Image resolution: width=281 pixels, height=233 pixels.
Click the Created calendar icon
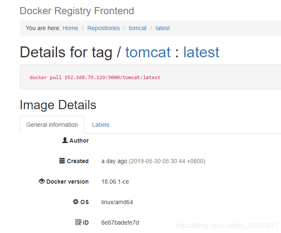[62, 161]
